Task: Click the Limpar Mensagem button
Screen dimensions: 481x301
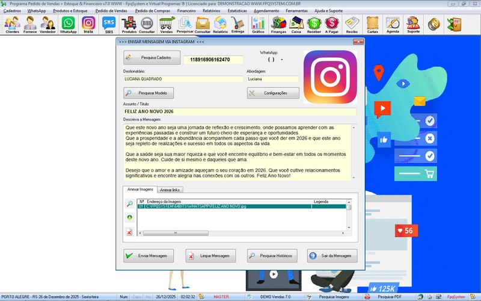Action: click(x=210, y=255)
